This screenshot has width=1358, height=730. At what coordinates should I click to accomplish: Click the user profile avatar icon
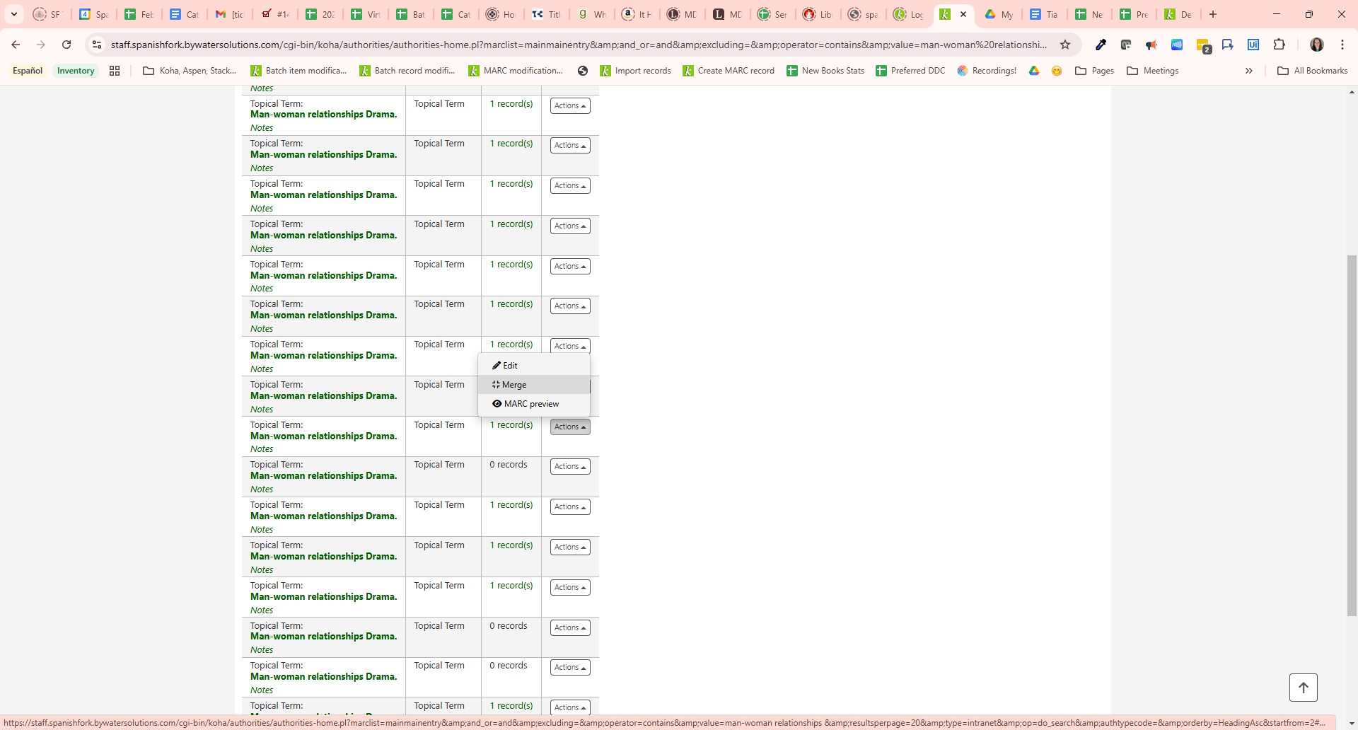1316,45
